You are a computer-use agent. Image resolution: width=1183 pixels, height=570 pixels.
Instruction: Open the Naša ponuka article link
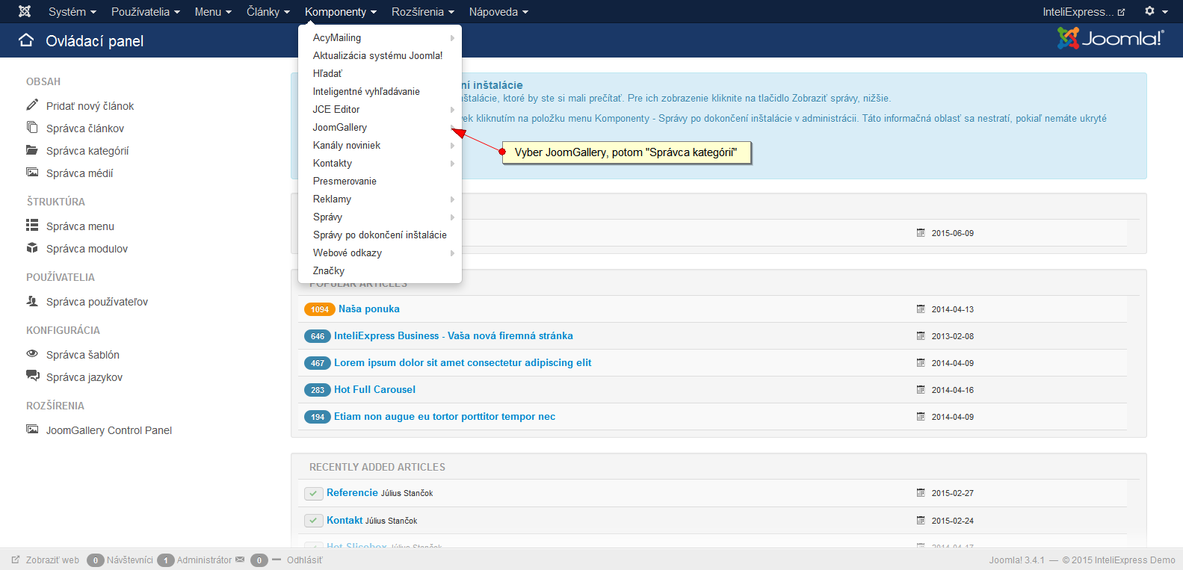pos(369,309)
